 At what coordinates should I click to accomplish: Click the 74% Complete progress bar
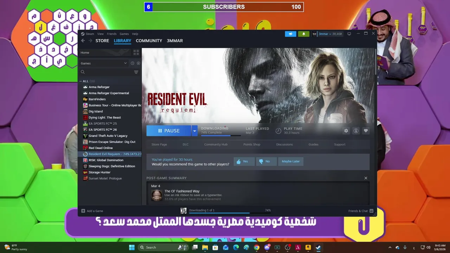[x=221, y=135]
